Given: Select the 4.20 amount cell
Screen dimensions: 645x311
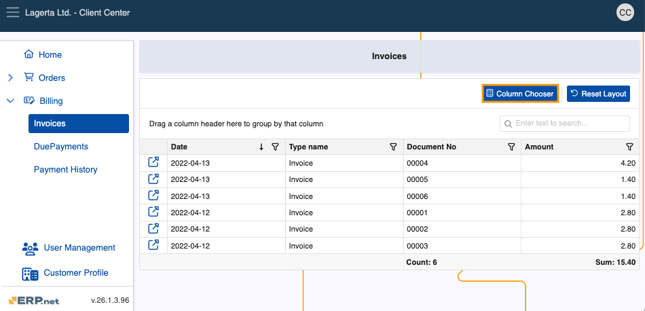Looking at the screenshot, I should point(580,163).
